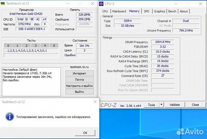Click the Время 16м 34с value
This screenshot has height=139, width=207.
[84, 46]
